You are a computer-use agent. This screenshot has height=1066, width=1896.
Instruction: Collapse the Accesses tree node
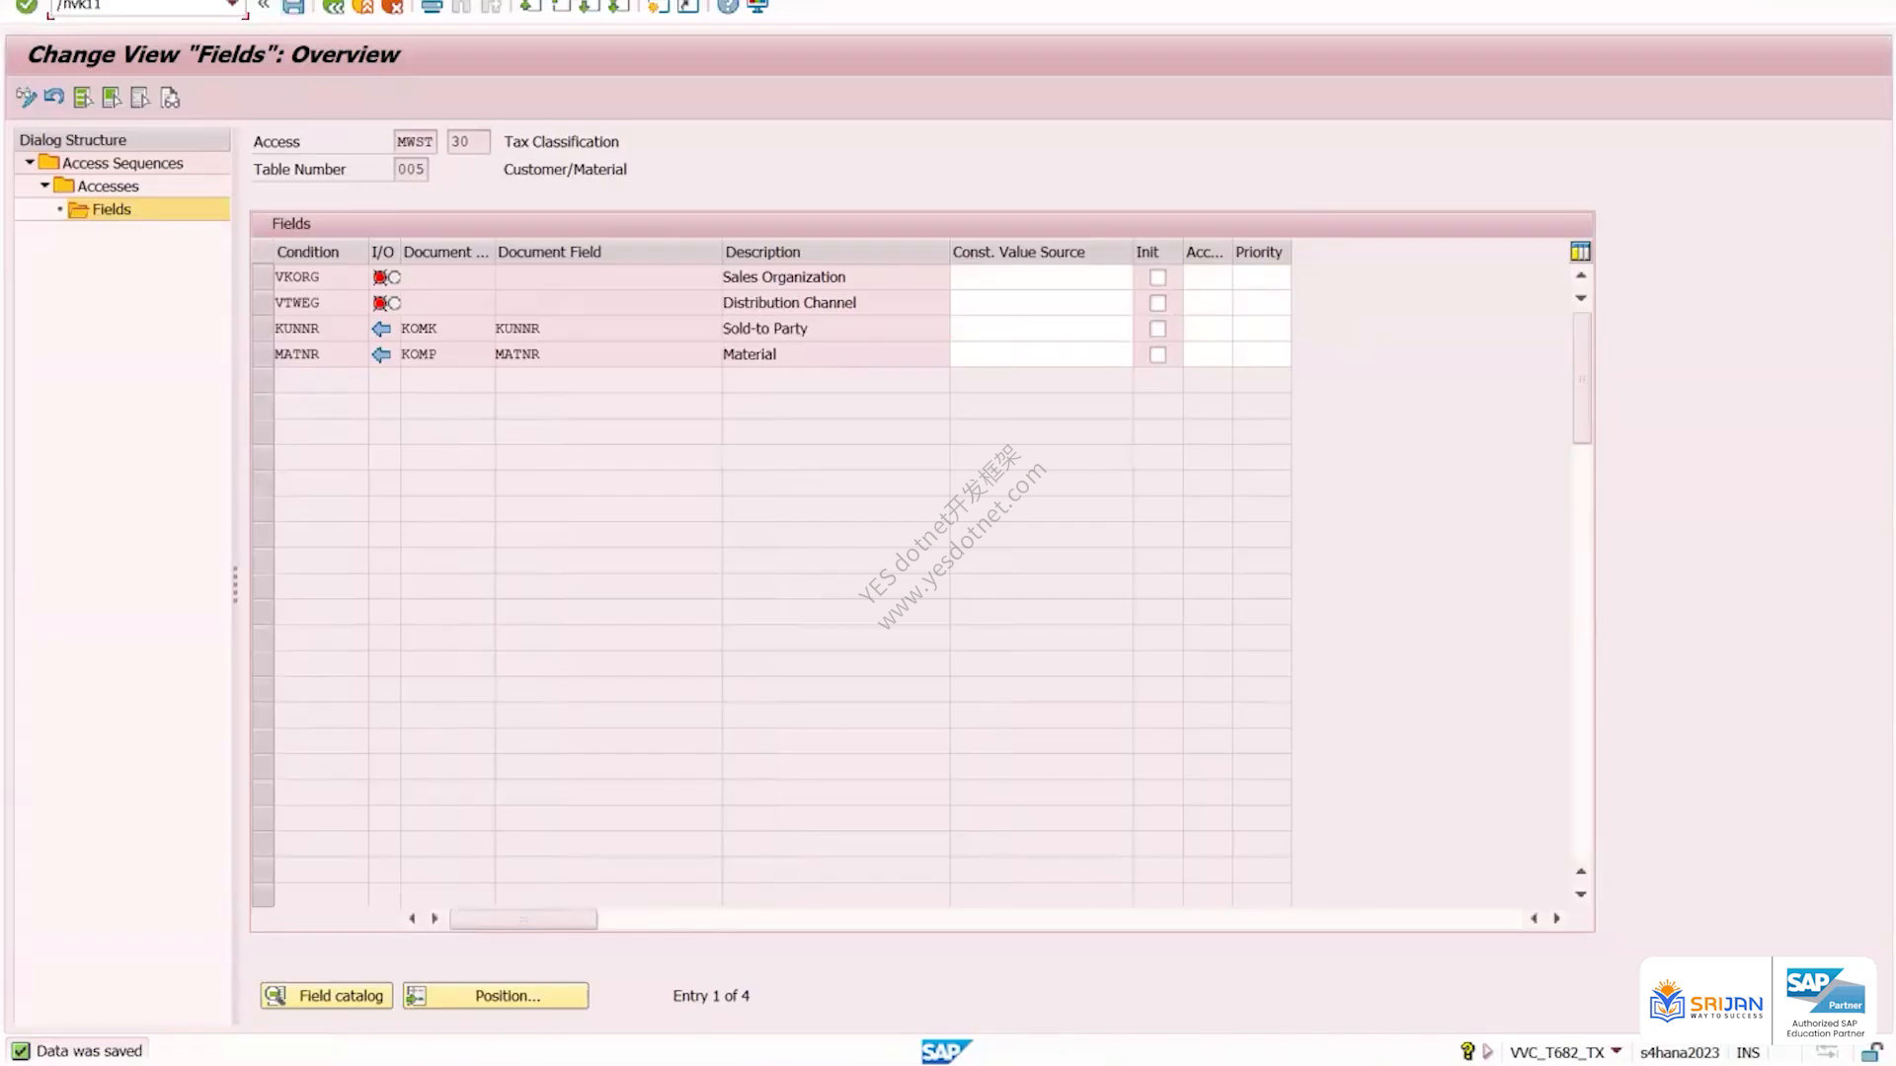[44, 186]
